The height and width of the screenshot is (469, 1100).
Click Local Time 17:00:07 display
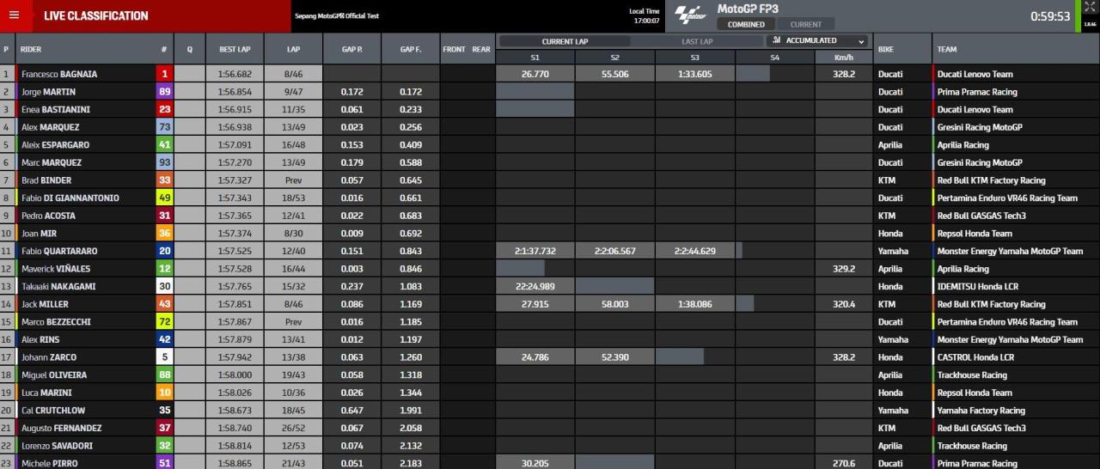645,15
